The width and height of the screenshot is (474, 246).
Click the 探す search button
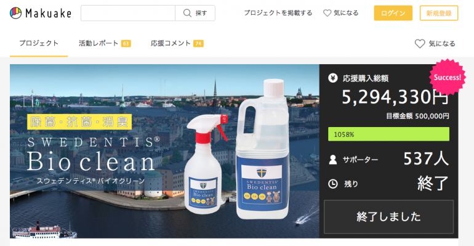tap(195, 13)
